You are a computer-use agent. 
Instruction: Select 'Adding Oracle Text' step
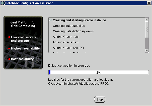pyautogui.click(x=66, y=42)
